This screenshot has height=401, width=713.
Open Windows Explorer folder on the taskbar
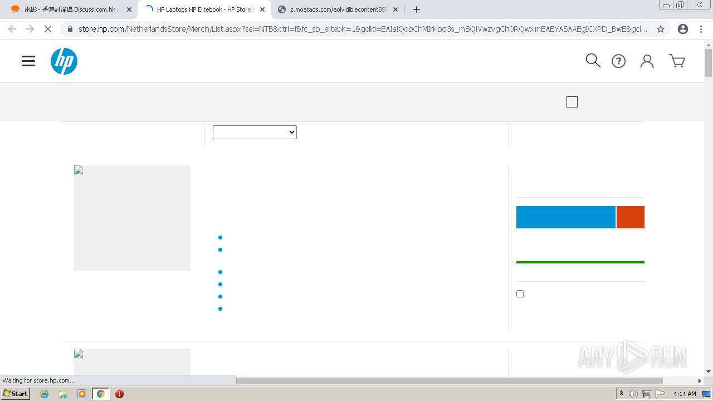pos(63,394)
